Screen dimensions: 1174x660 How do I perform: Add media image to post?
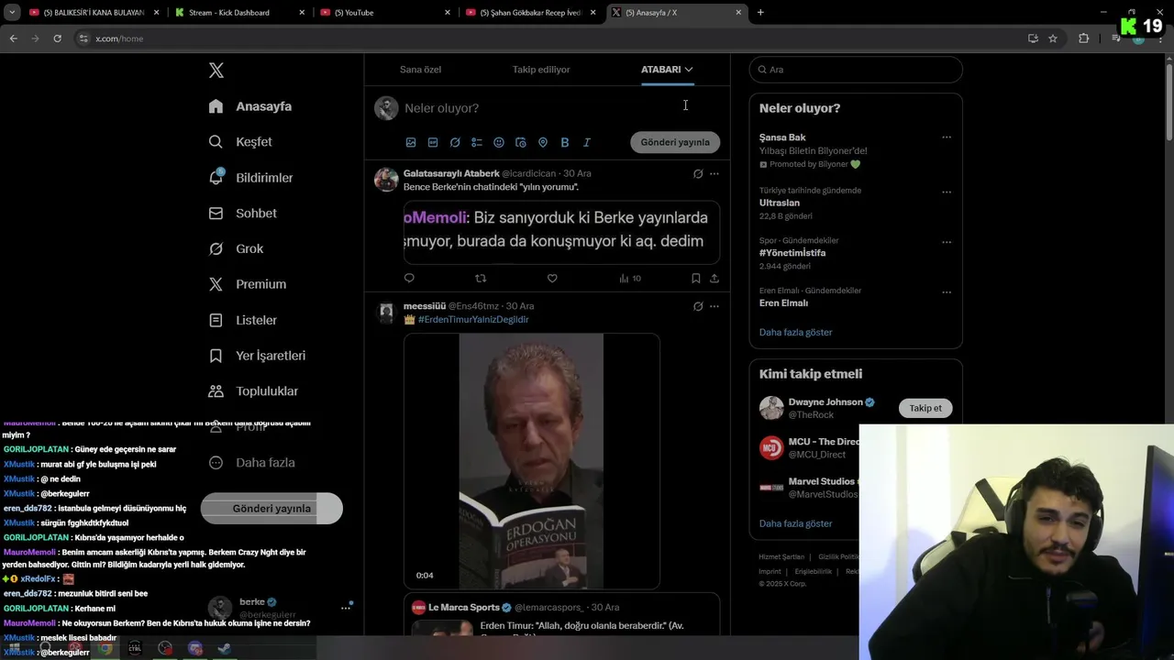click(x=411, y=143)
